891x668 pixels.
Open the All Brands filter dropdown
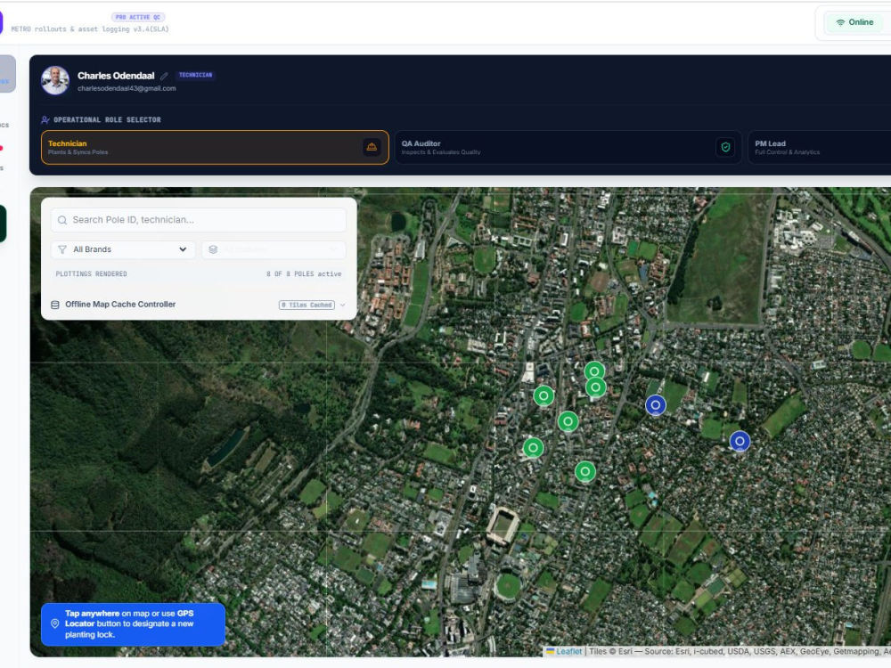click(x=123, y=249)
